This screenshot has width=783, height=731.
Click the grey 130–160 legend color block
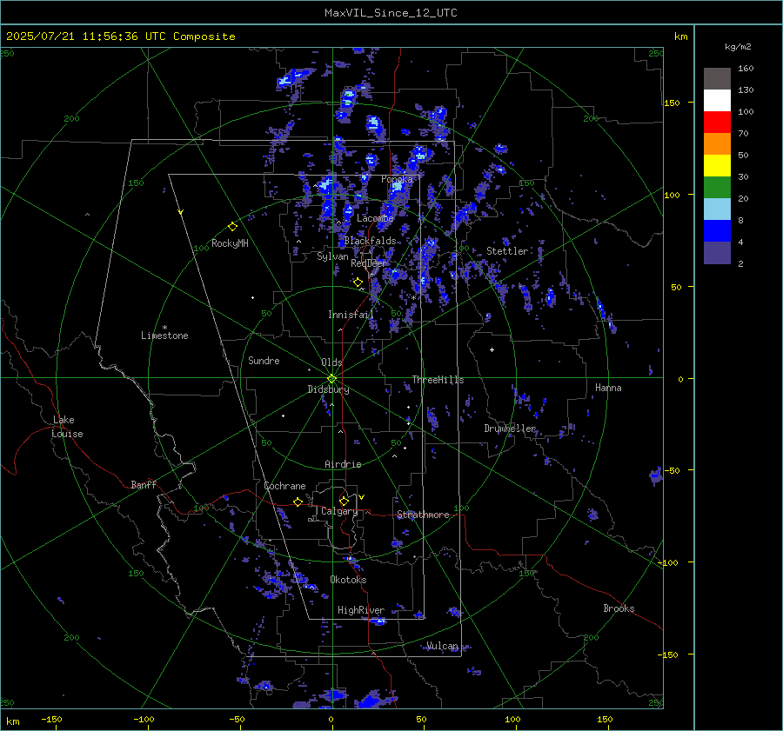717,79
